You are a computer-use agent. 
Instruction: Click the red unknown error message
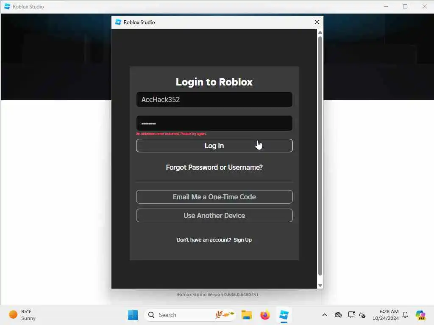pyautogui.click(x=171, y=134)
